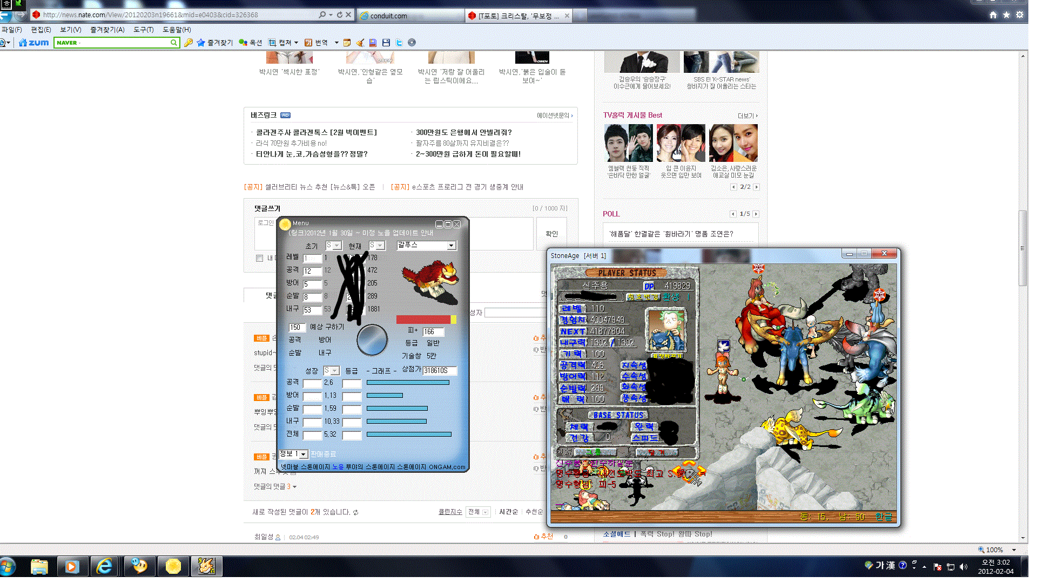Click the stop X icon in address bar
The image size is (1037, 583).
(x=348, y=15)
